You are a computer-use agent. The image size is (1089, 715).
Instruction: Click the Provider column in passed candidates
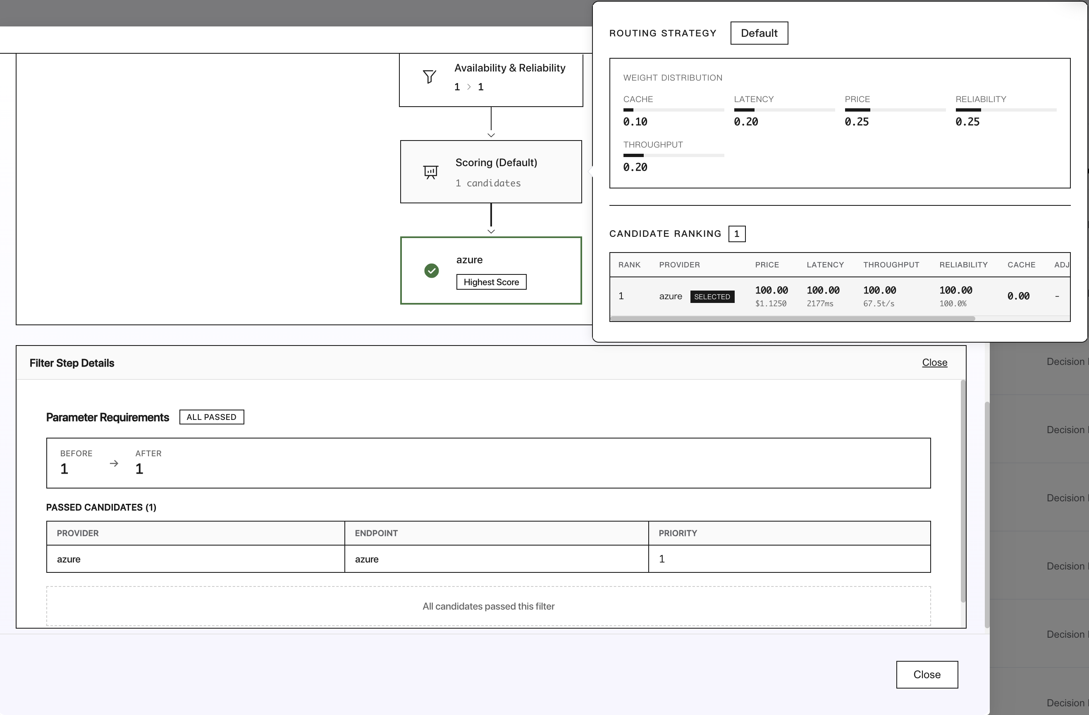click(x=78, y=534)
